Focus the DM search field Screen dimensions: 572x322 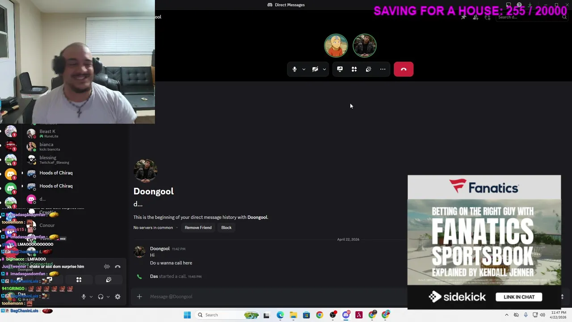531,17
